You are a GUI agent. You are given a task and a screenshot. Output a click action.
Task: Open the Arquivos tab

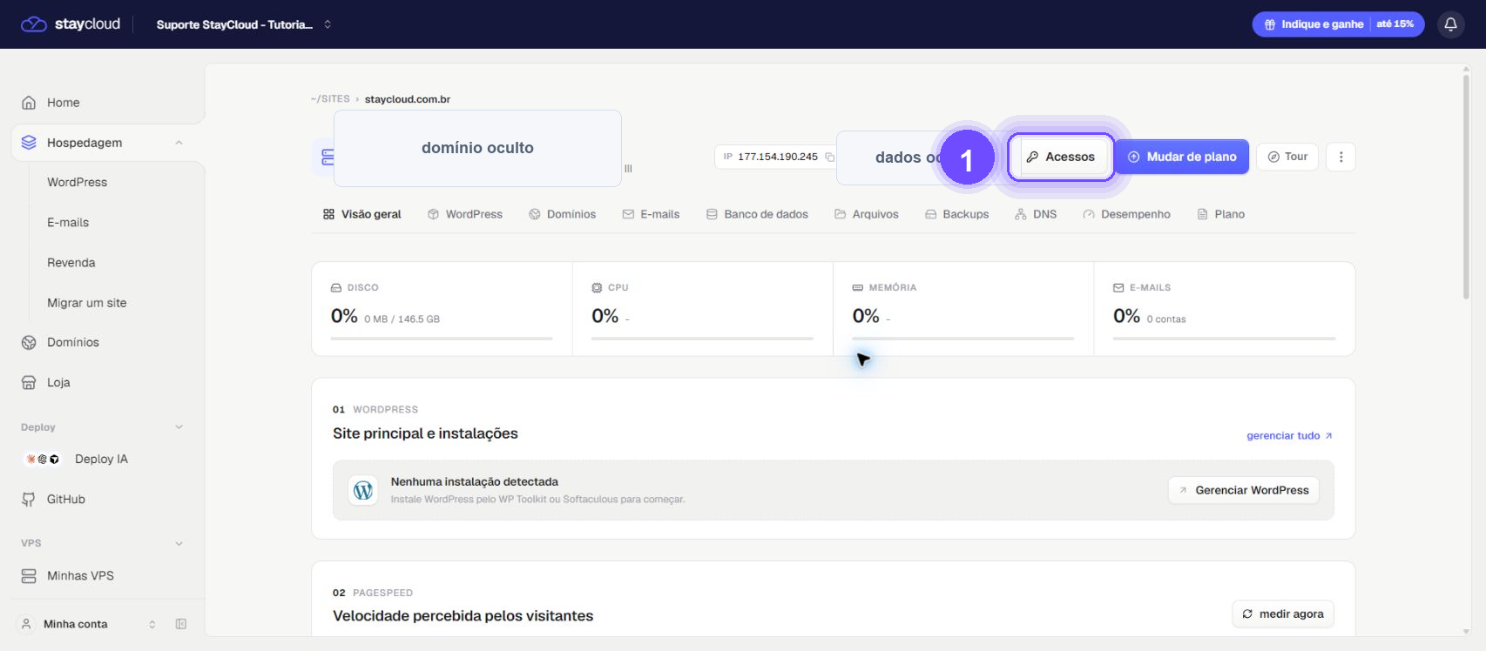pos(867,214)
